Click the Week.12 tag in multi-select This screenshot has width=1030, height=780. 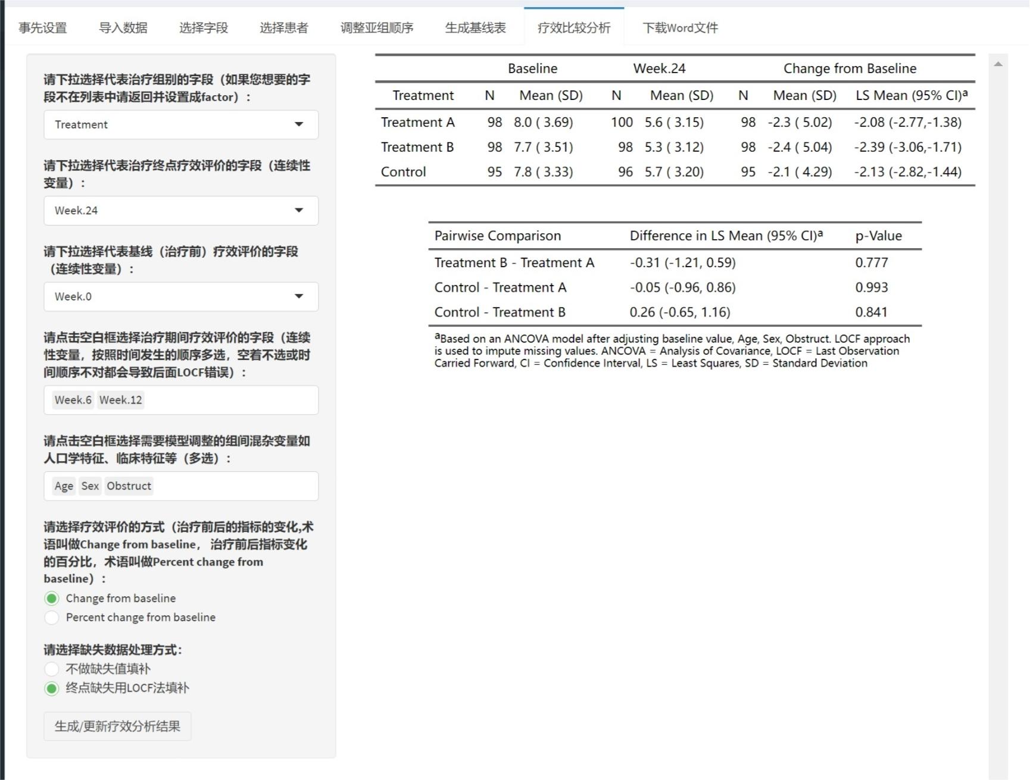coord(121,400)
